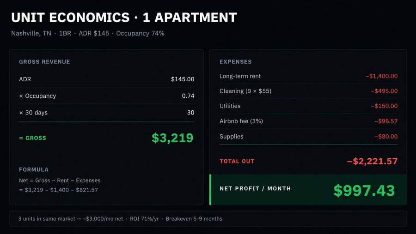
Task: Click the Occupancy 0.74 value
Action: (188, 96)
